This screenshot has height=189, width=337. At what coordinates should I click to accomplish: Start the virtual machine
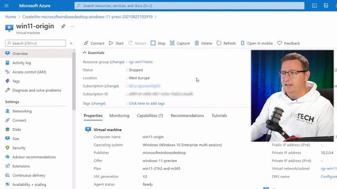click(116, 43)
